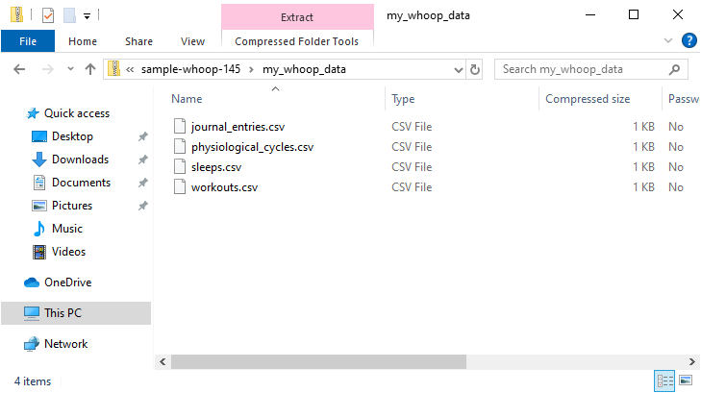Switch to the Home ribbon tab
701x393 pixels.
(83, 41)
